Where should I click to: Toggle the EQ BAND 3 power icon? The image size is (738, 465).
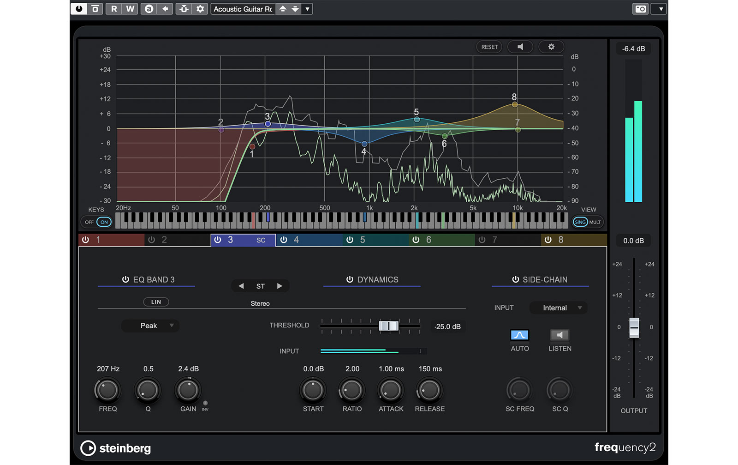(125, 279)
